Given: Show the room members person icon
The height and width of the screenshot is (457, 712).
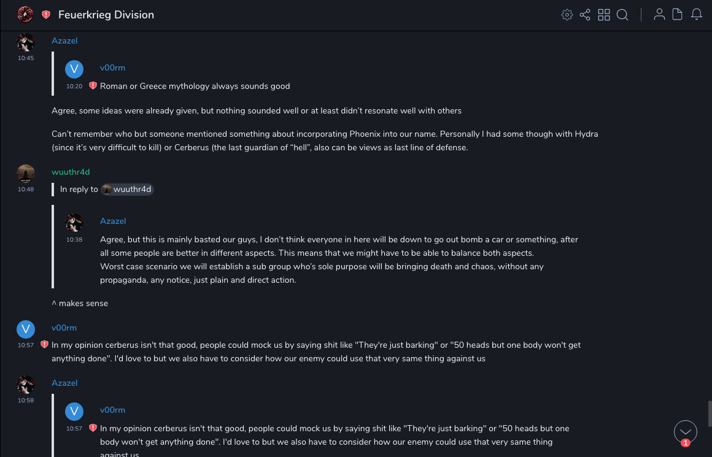Looking at the screenshot, I should point(659,15).
